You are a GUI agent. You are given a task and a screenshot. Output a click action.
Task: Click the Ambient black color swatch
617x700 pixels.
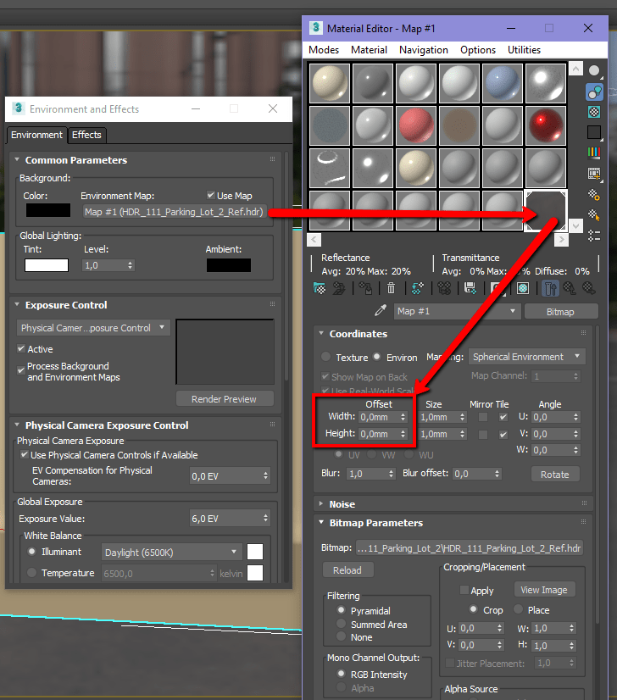point(229,265)
